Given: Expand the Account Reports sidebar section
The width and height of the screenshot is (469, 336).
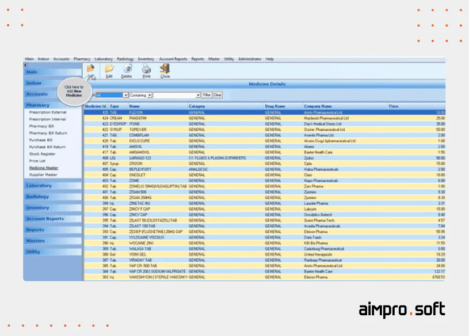Looking at the screenshot, I should tap(52, 219).
